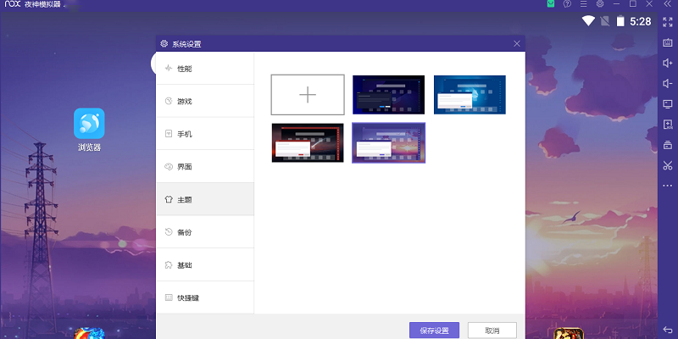Click the fullscreen icon in right sidebar

pyautogui.click(x=667, y=21)
